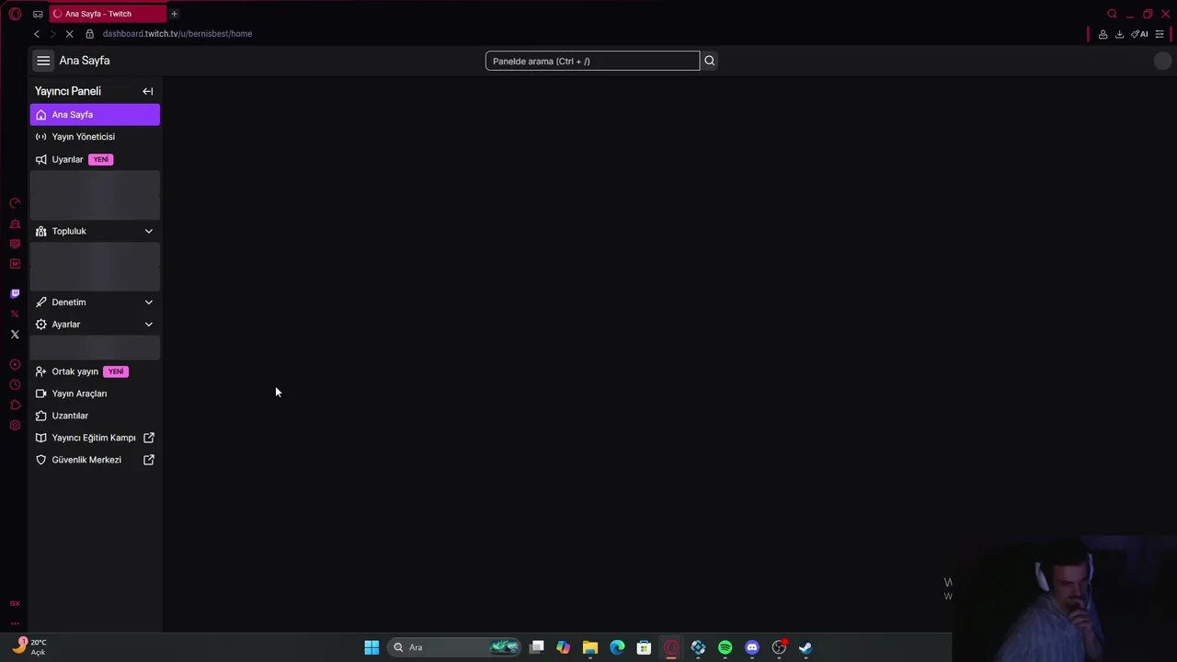Image resolution: width=1177 pixels, height=662 pixels.
Task: Open X (Twitter) in the Opera sidebar
Action: tap(15, 335)
